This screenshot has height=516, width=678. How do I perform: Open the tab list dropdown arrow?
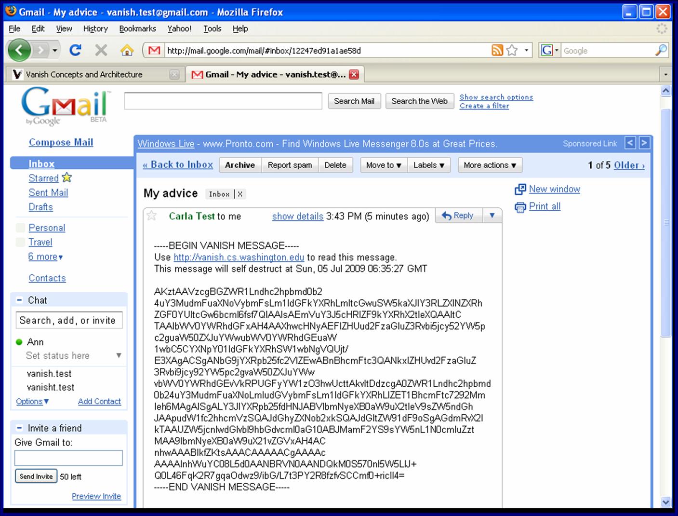665,74
